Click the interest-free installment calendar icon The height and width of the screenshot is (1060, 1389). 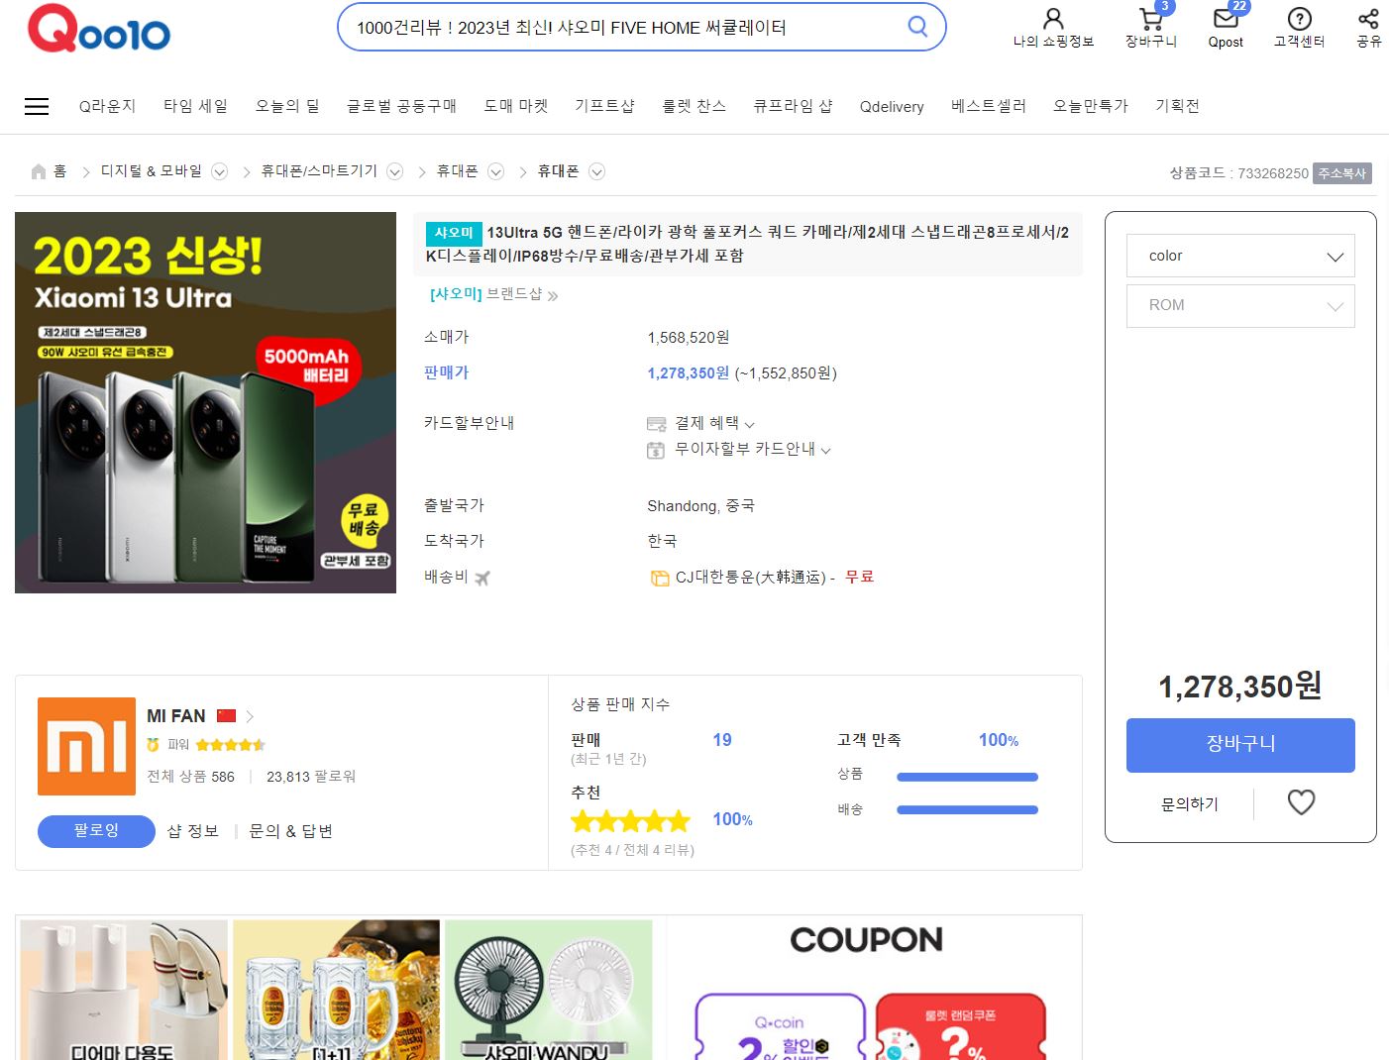[x=656, y=450]
